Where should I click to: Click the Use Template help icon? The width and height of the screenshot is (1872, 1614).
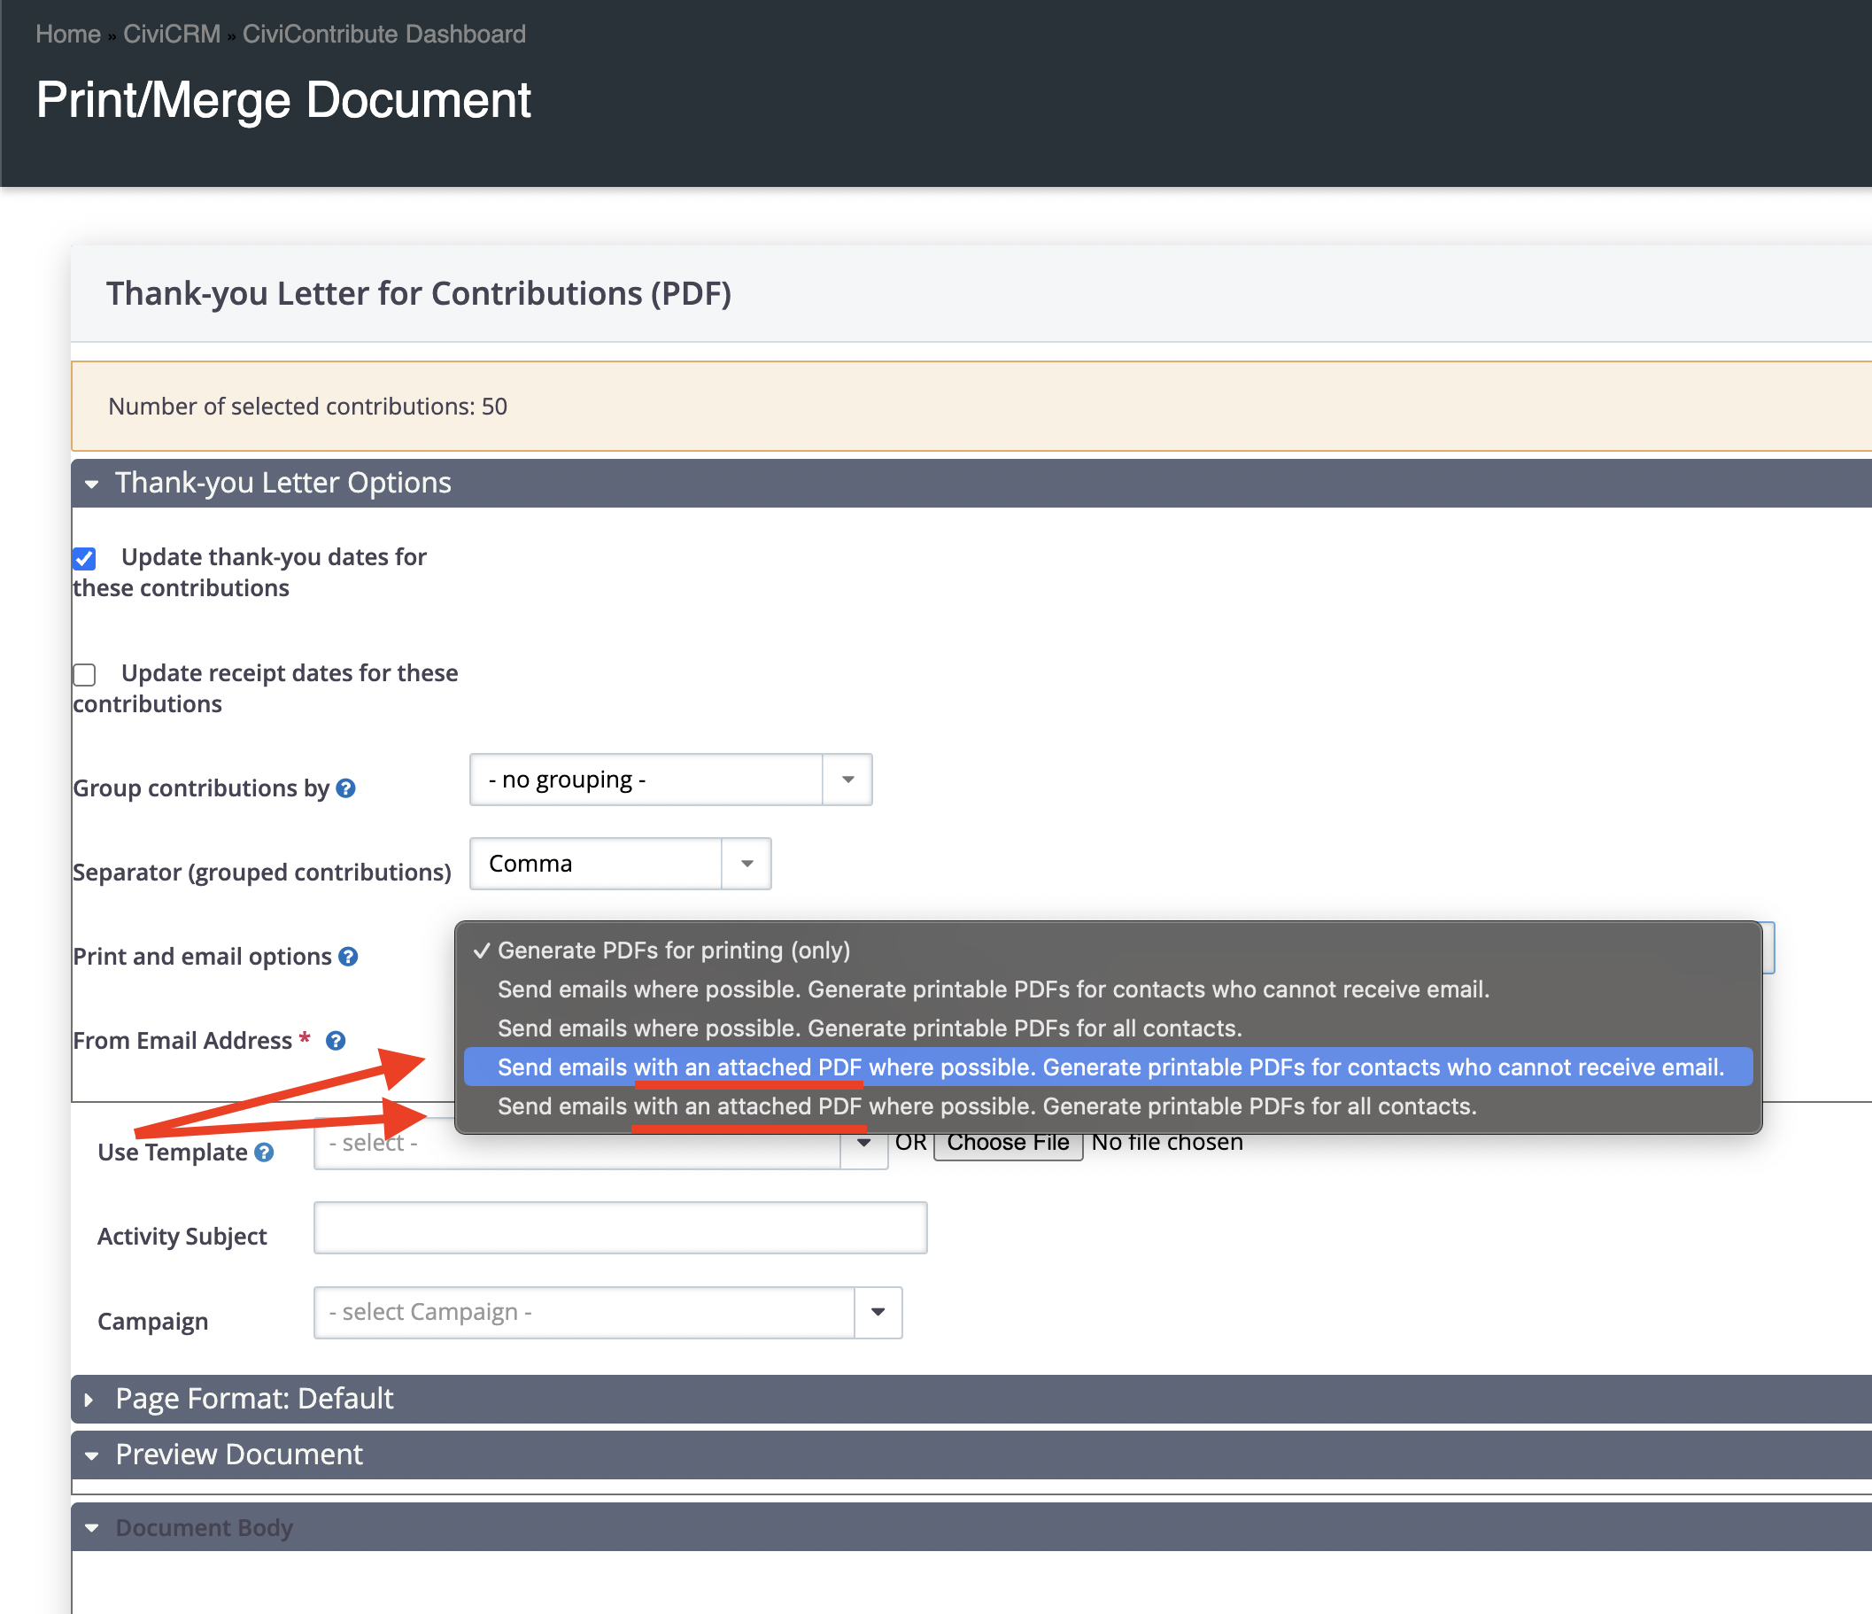(x=264, y=1152)
